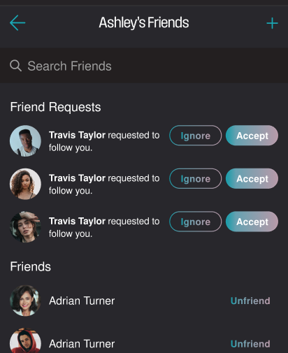Unfriend the second Adrian Turner

250,344
